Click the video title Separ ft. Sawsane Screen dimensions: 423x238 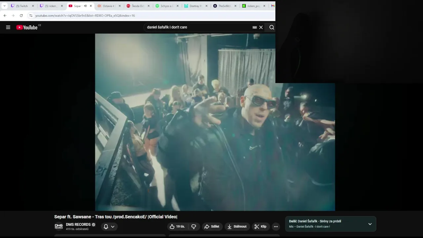(x=116, y=217)
